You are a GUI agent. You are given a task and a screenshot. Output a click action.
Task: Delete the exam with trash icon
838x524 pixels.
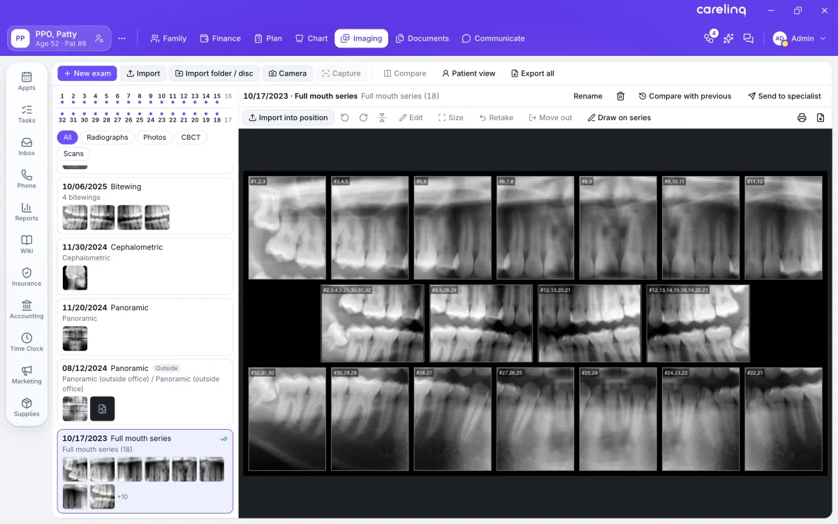click(620, 96)
